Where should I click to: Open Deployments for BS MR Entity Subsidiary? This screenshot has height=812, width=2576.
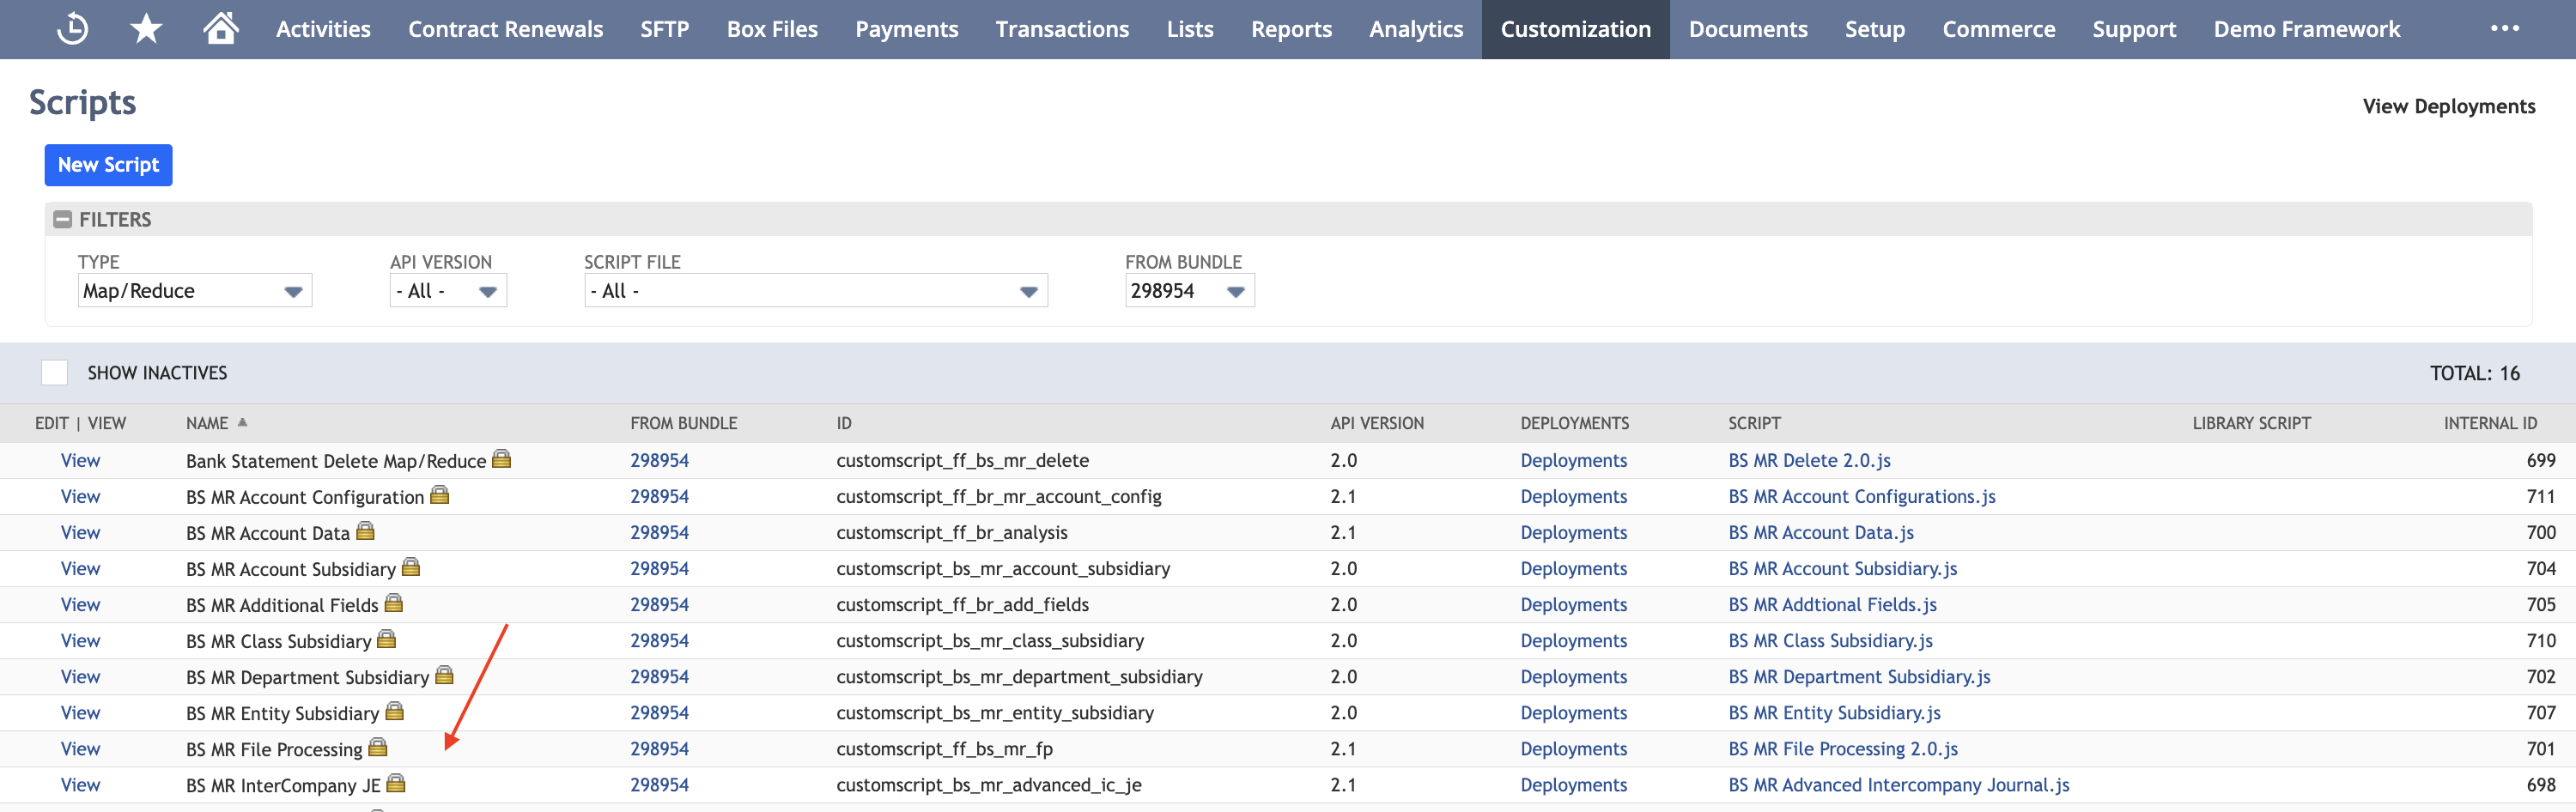coord(1573,712)
